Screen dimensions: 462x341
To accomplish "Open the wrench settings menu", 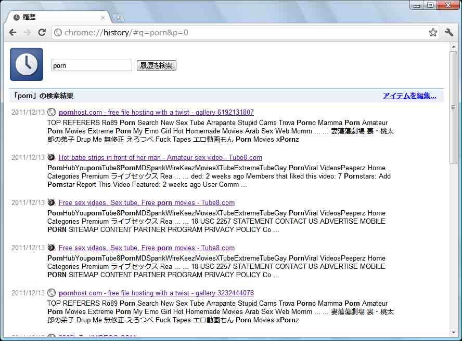I will (x=449, y=32).
